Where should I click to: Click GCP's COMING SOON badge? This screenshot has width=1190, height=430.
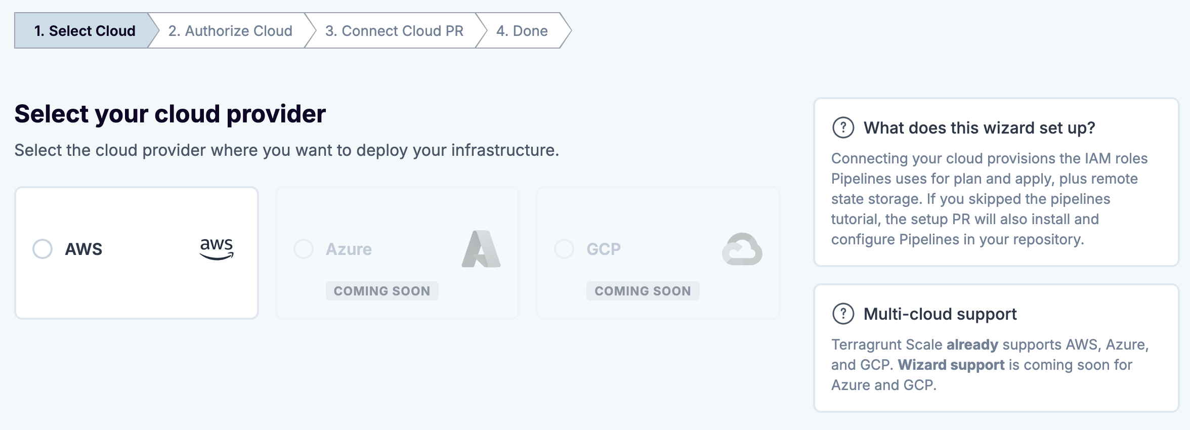[x=643, y=291]
